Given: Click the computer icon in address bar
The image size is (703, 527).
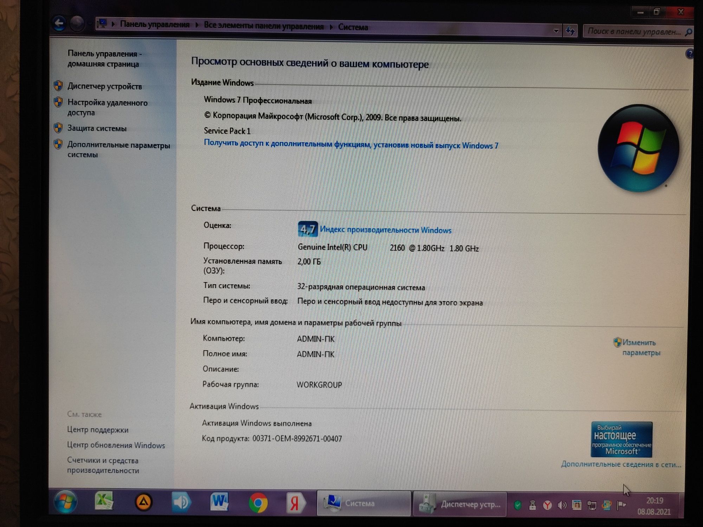Looking at the screenshot, I should [102, 24].
